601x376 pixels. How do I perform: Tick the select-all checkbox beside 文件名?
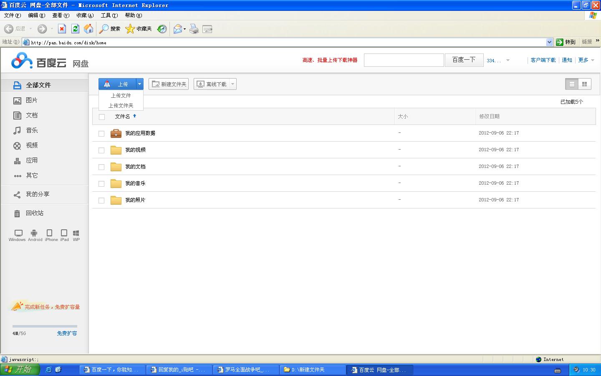pos(102,117)
